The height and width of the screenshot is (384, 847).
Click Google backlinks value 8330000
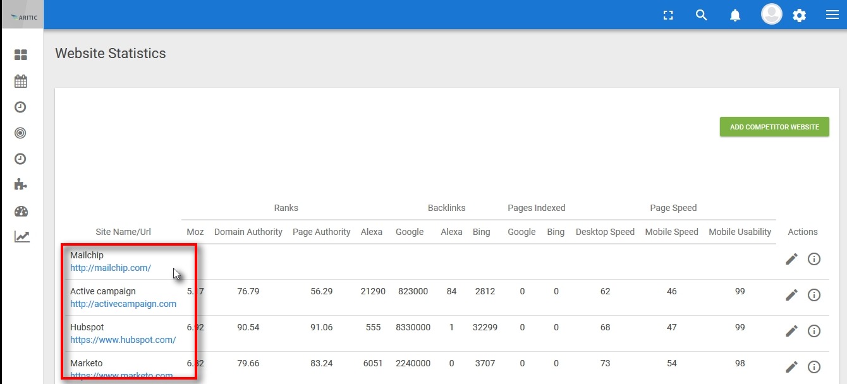413,327
